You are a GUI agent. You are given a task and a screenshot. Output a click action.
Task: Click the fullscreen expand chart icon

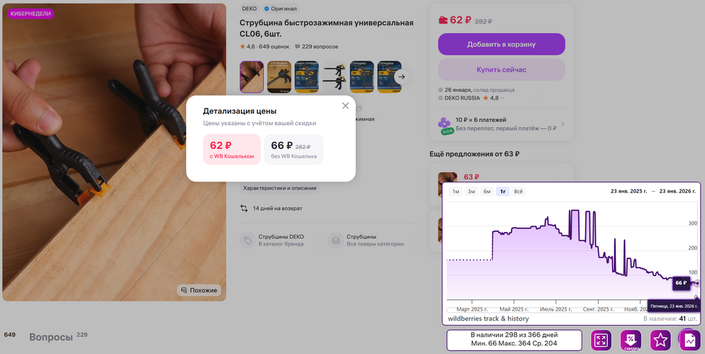(x=601, y=340)
